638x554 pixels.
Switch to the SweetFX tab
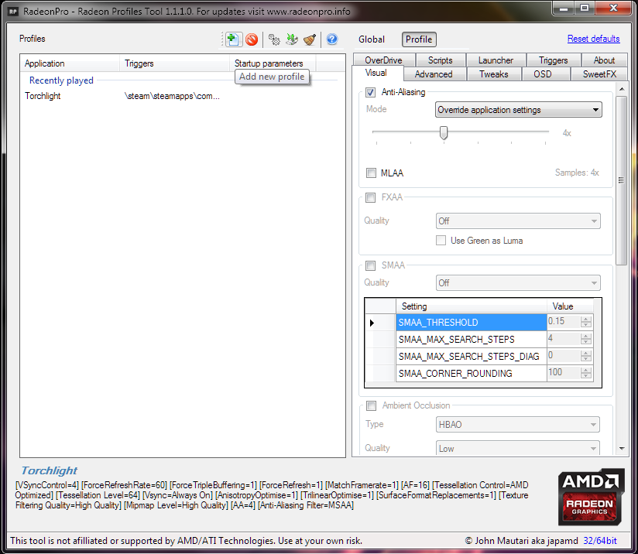(599, 74)
